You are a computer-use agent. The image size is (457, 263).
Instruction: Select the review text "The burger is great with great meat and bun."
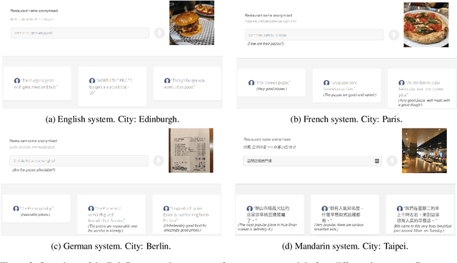click(36, 84)
